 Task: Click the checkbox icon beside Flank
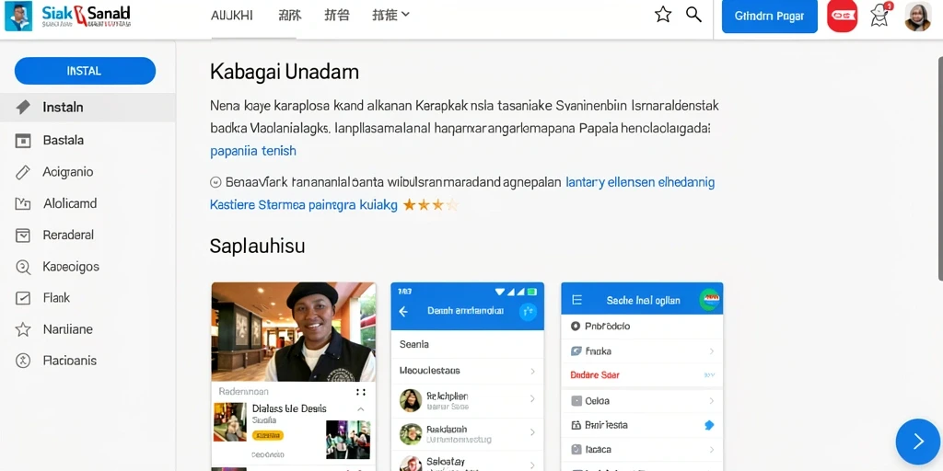pyautogui.click(x=23, y=298)
